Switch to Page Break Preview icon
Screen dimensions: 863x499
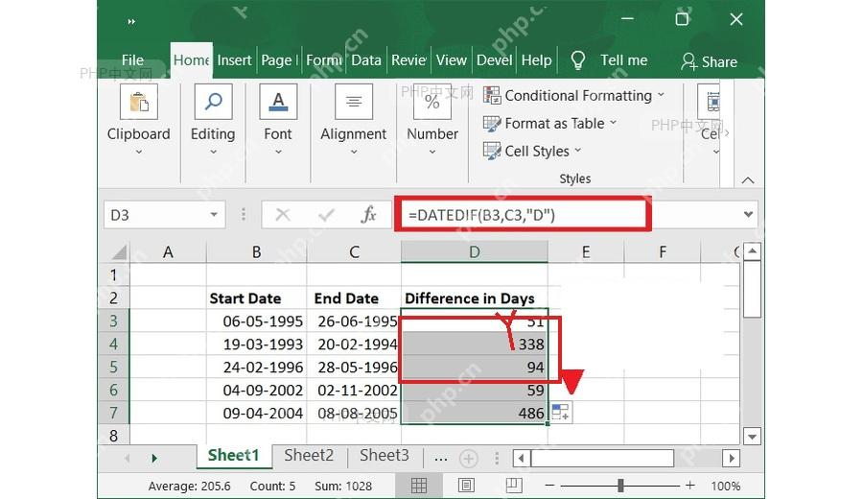click(x=514, y=486)
